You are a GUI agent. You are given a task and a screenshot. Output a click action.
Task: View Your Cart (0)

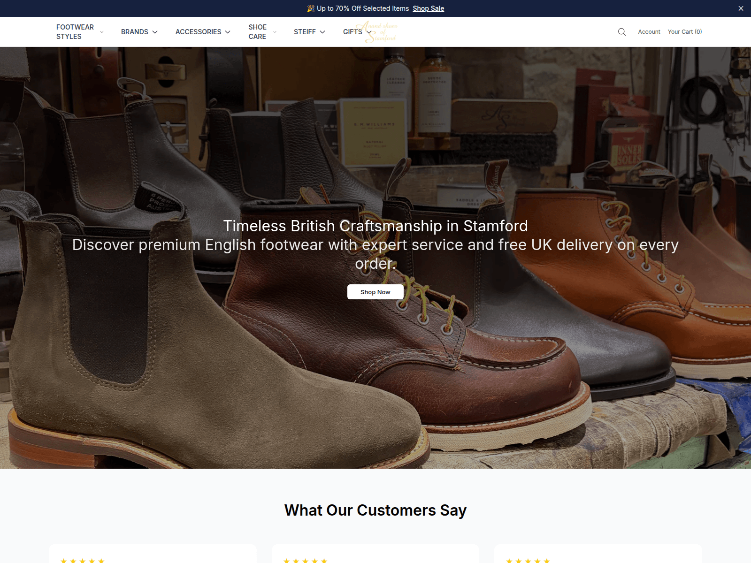point(685,32)
